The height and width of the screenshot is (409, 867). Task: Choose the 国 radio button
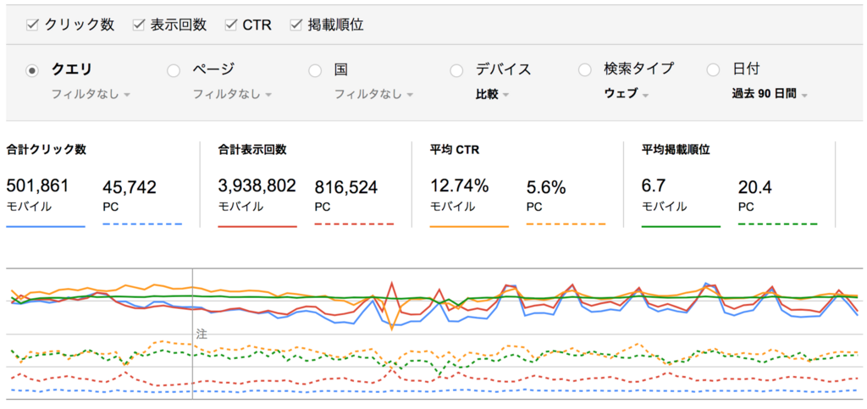pyautogui.click(x=315, y=70)
